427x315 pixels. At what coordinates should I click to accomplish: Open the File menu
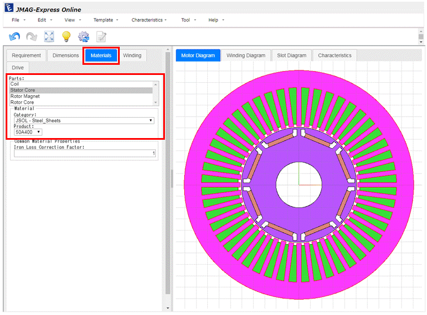(18, 20)
